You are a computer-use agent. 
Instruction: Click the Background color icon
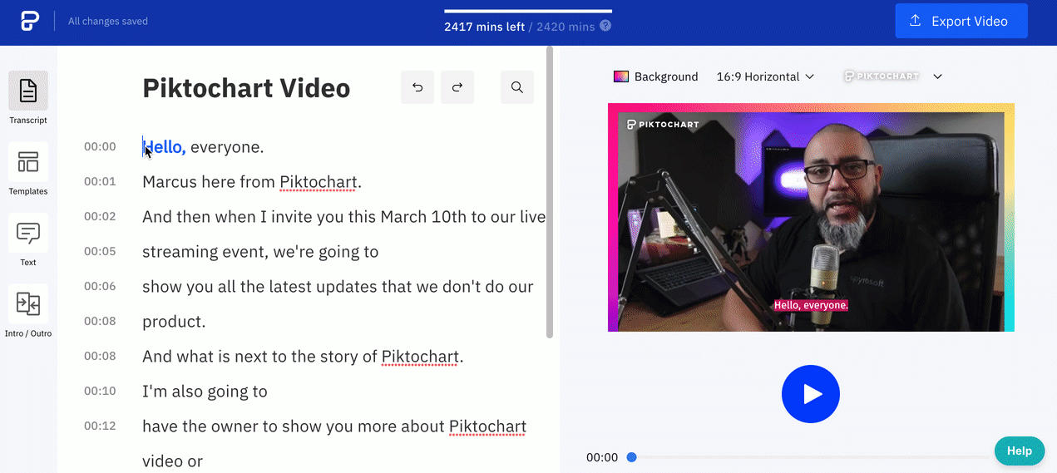click(x=621, y=76)
